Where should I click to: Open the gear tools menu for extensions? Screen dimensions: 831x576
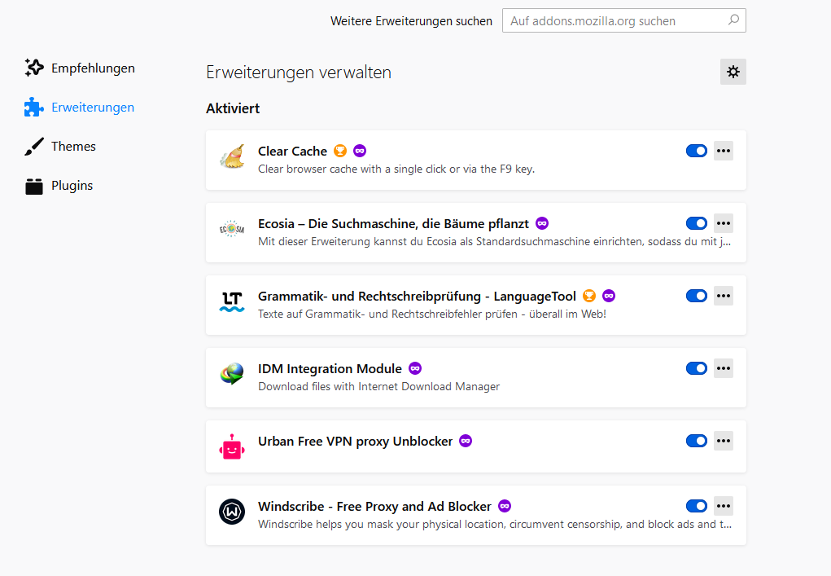[x=733, y=72]
